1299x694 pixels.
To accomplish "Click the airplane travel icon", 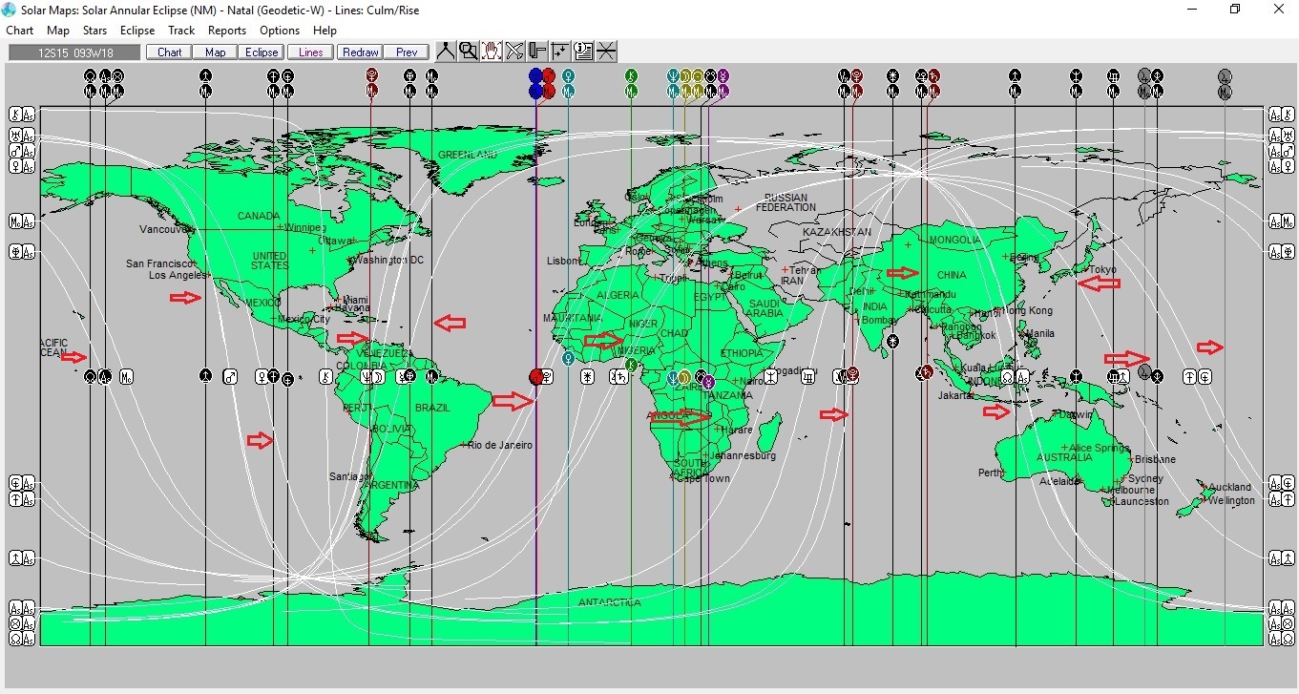I will click(x=514, y=52).
